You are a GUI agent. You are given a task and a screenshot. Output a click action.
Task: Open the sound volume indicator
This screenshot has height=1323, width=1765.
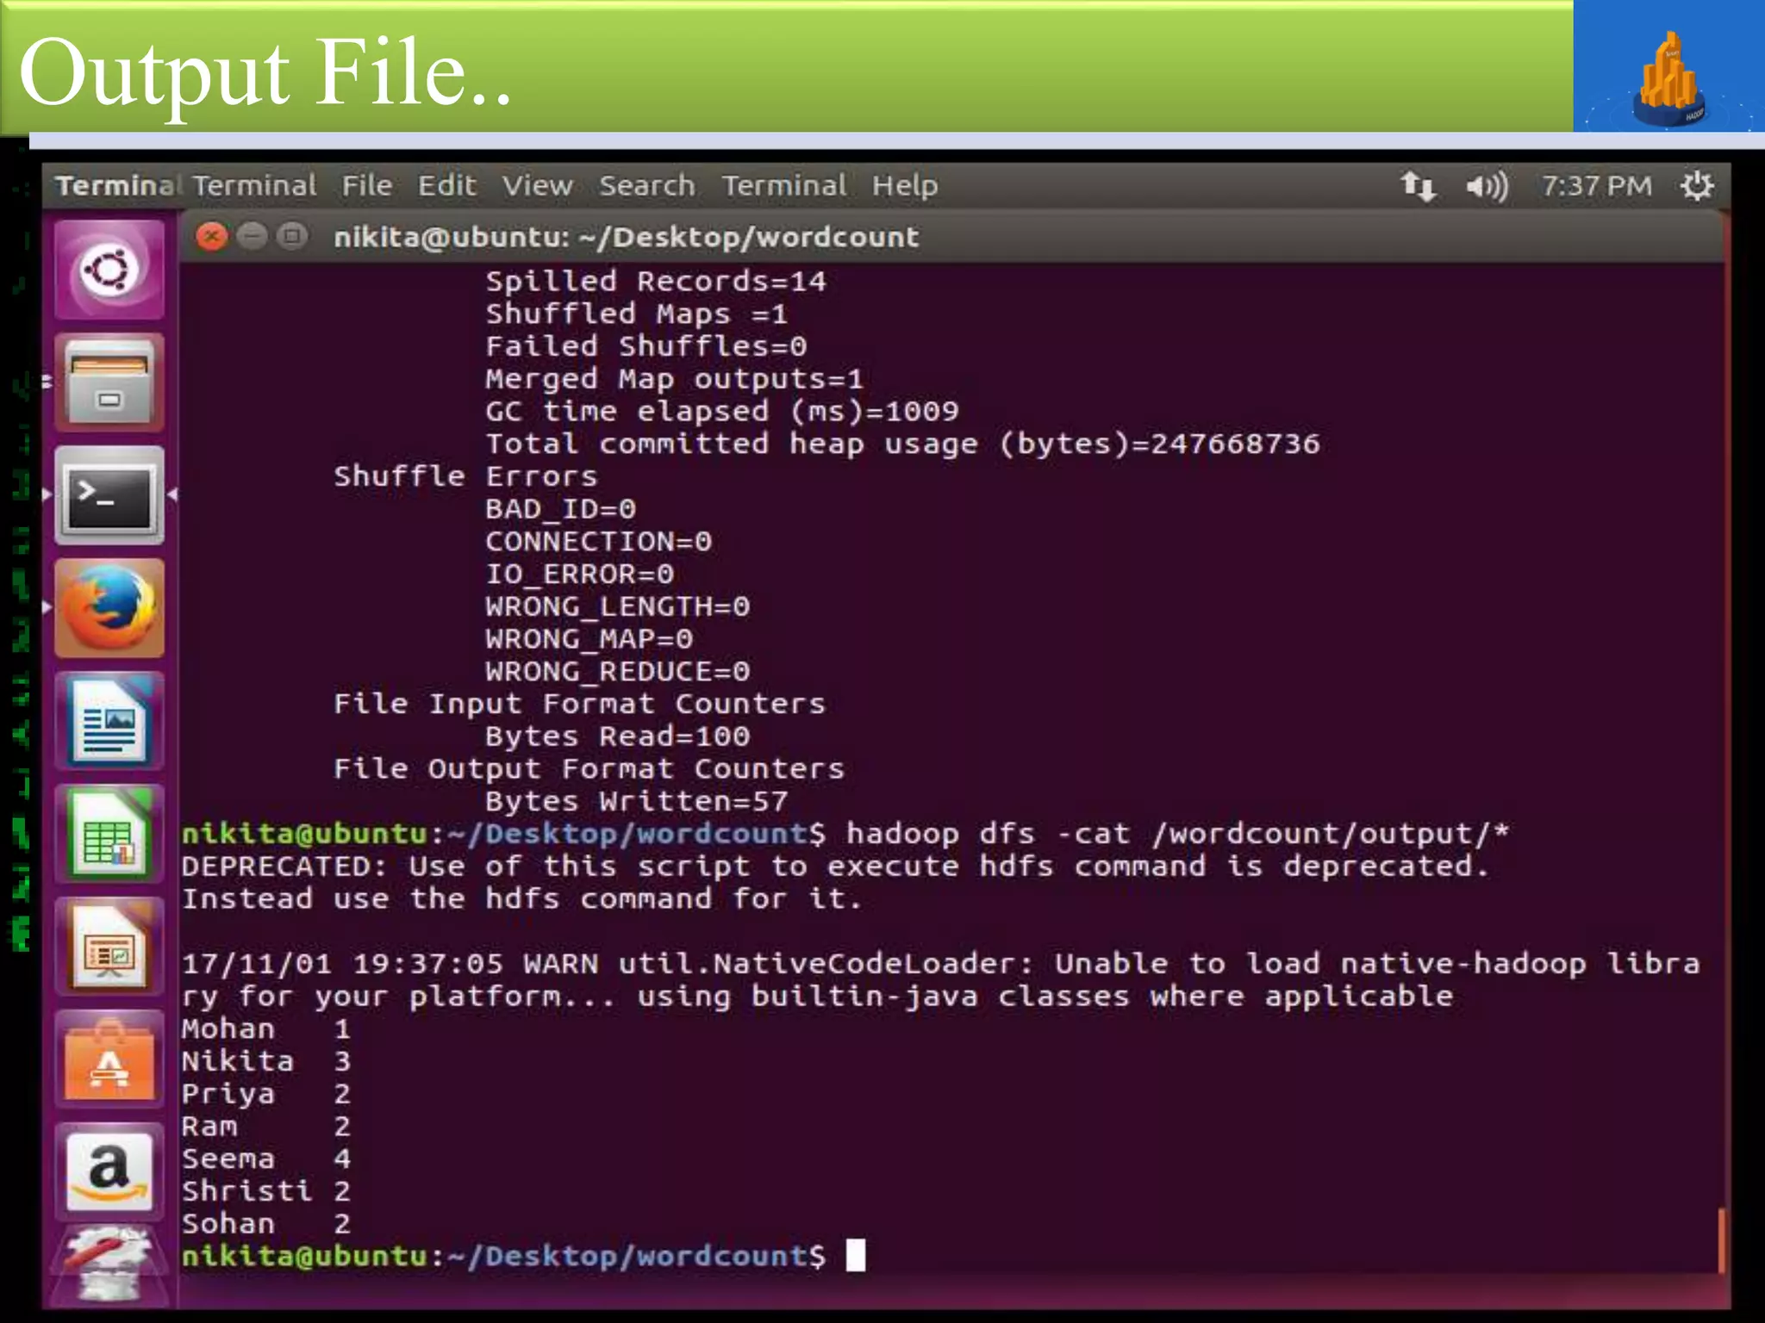[x=1487, y=186]
